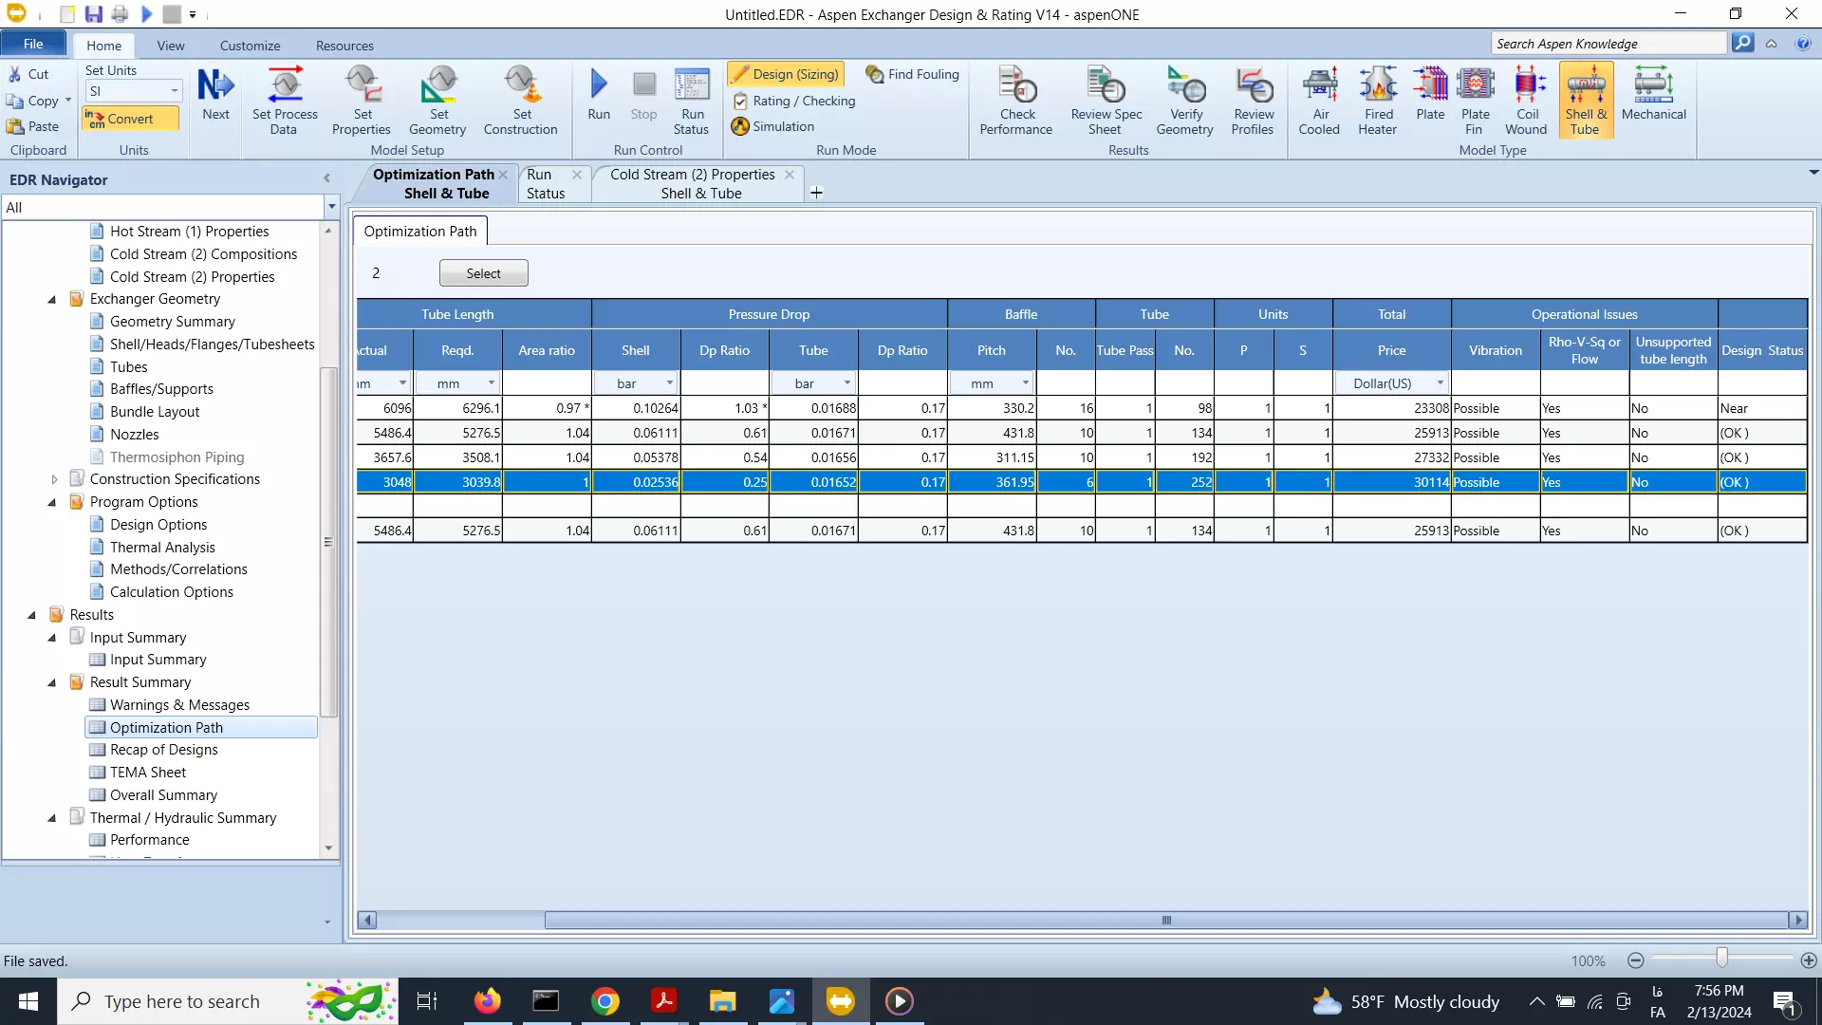Open Run Status panel
Viewport: 1822px width, 1025px height.
[692, 102]
